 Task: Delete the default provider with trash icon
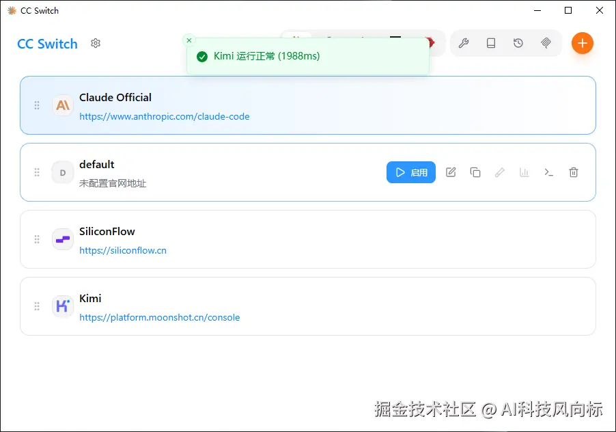coord(574,172)
